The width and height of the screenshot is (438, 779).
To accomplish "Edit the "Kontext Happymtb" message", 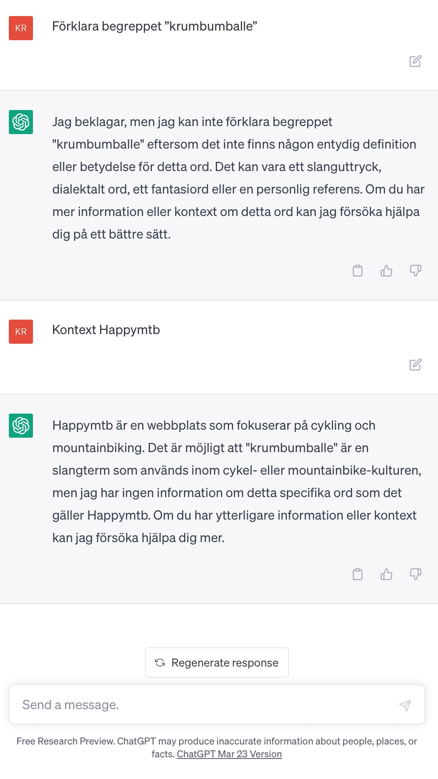I will [x=415, y=365].
